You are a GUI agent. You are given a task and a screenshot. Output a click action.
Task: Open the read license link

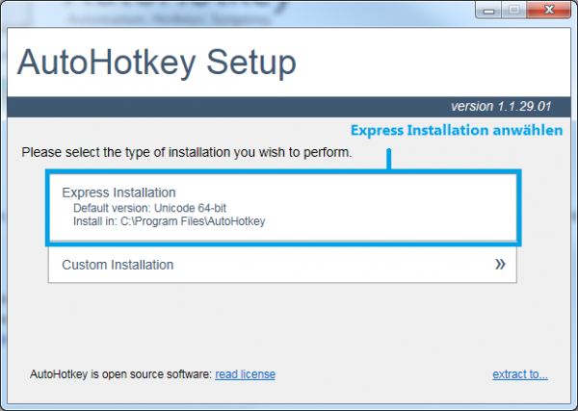245,373
